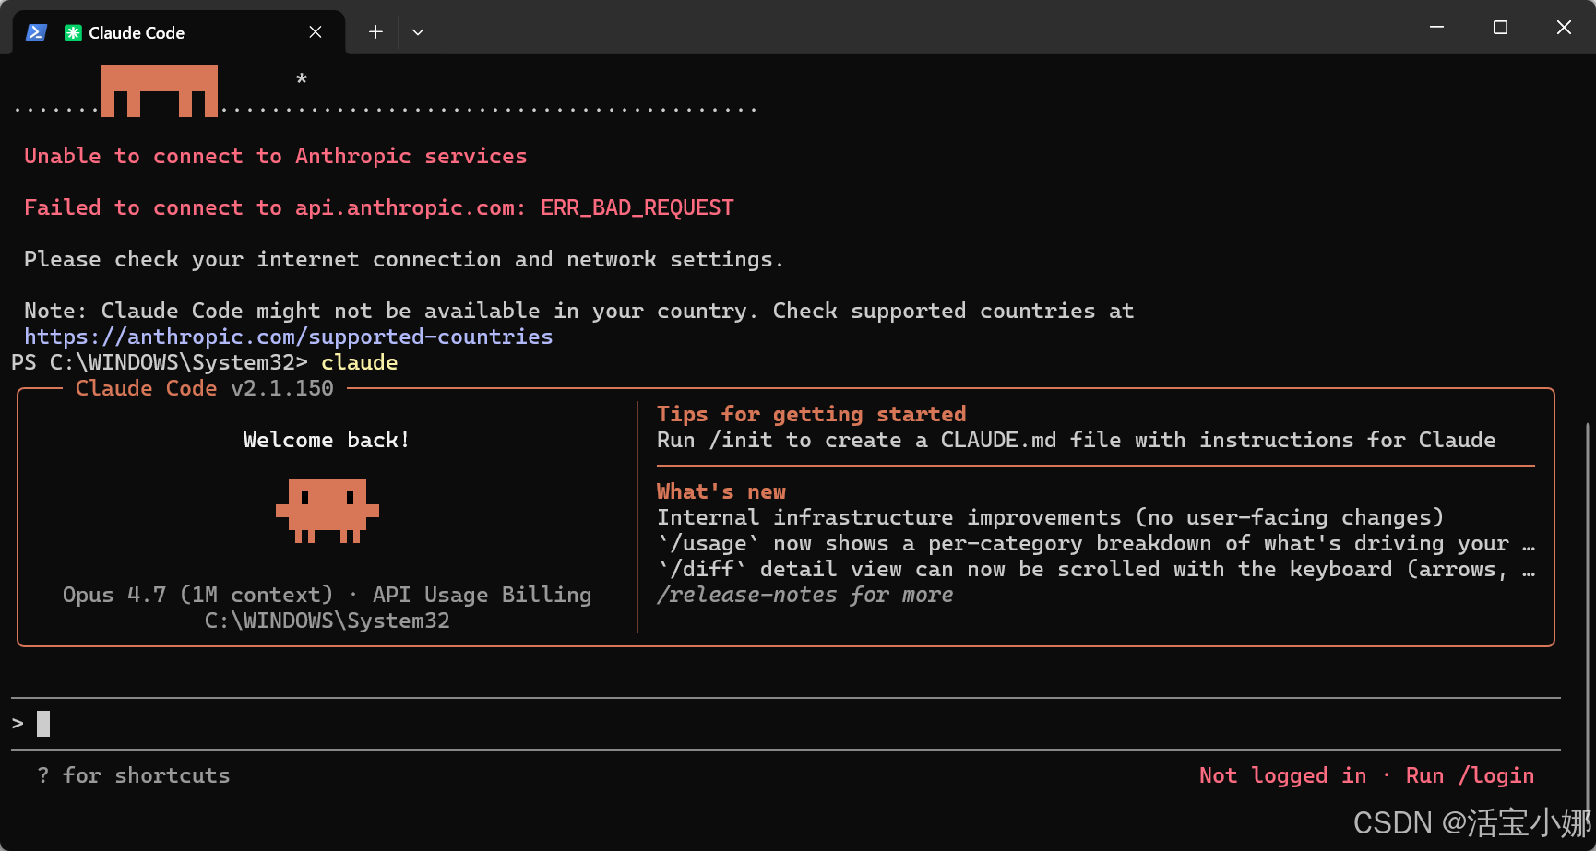The height and width of the screenshot is (851, 1596).
Task: Click the "Run /init to create a CLAUDE.md" tip
Action: coord(1077,440)
